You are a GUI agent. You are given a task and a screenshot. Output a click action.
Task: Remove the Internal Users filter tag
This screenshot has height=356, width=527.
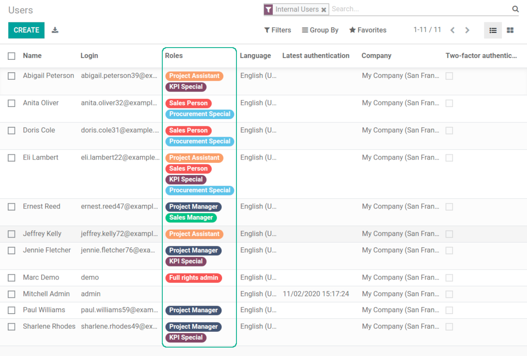click(324, 10)
